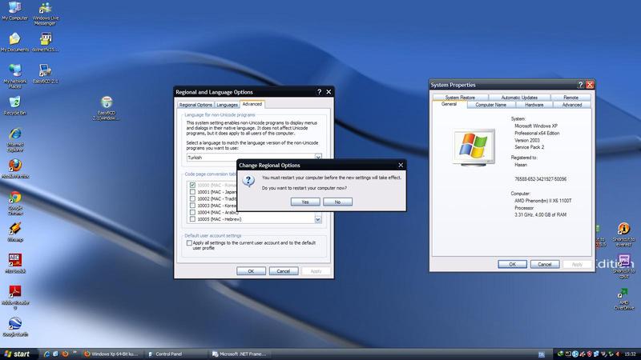Viewport: 641px width, 360px height.
Task: Open the Recycle Bin icon
Action: (x=14, y=103)
